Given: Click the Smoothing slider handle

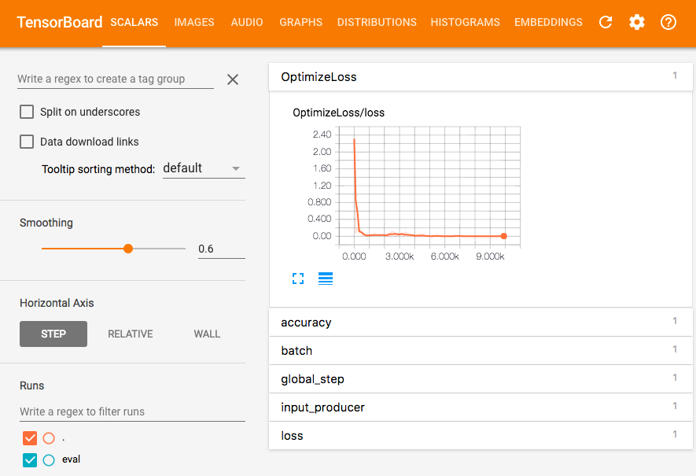Looking at the screenshot, I should [128, 249].
